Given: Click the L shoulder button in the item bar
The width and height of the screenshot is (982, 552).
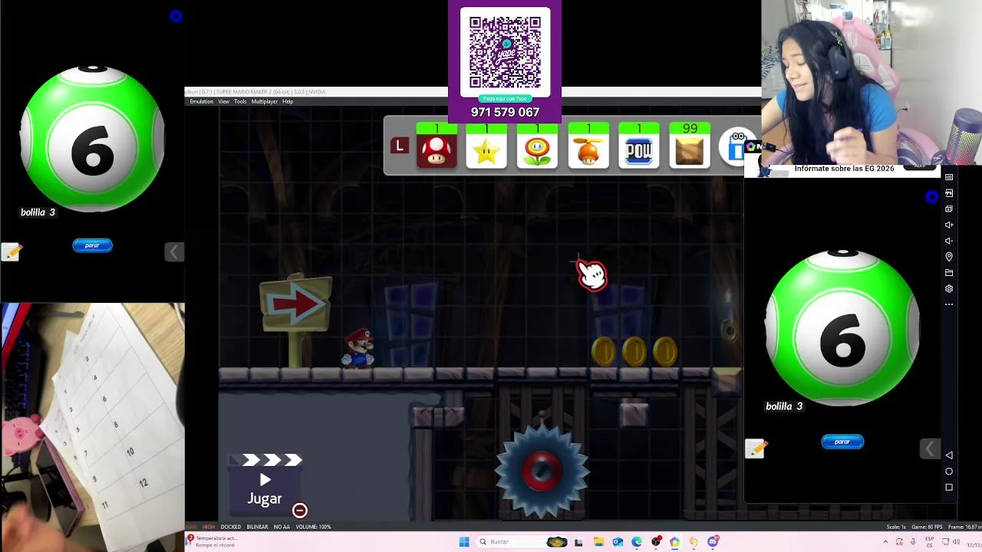Looking at the screenshot, I should (399, 146).
